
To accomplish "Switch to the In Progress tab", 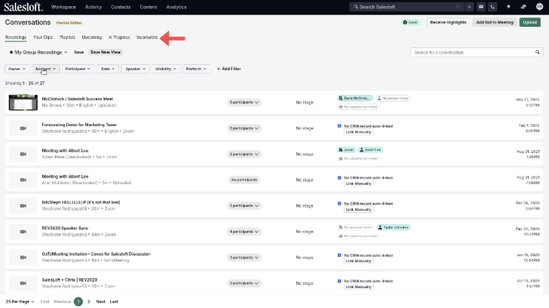I will pos(119,37).
